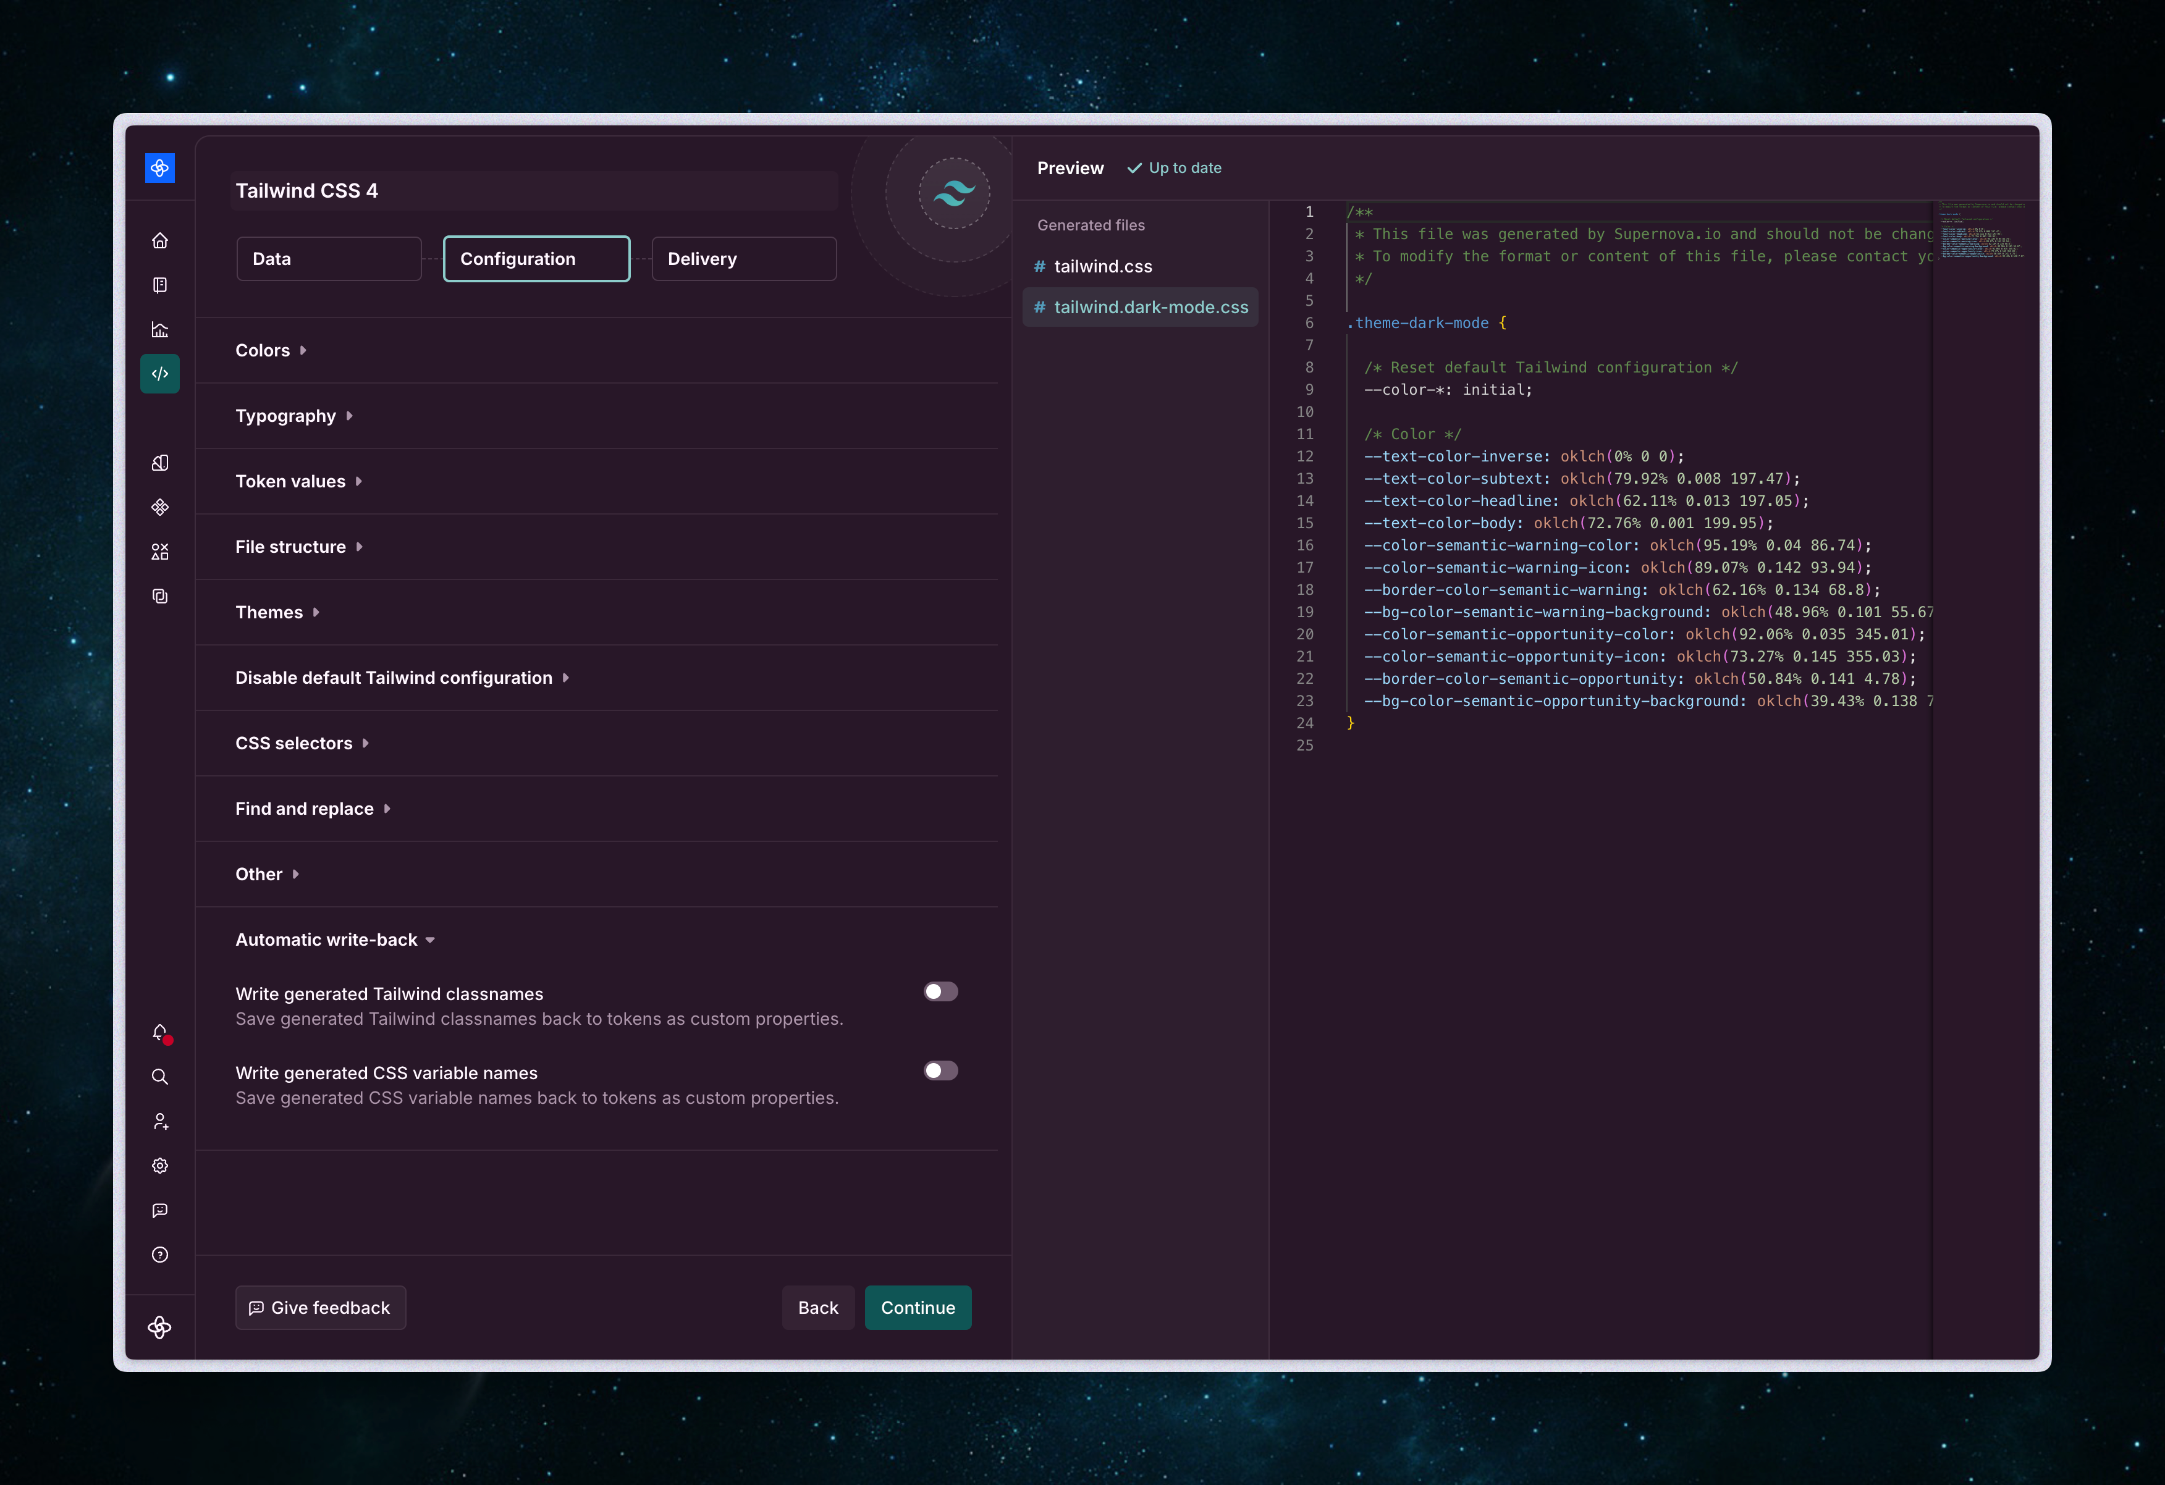The width and height of the screenshot is (2165, 1485).
Task: Open the Home icon in sidebar
Action: pyautogui.click(x=159, y=240)
